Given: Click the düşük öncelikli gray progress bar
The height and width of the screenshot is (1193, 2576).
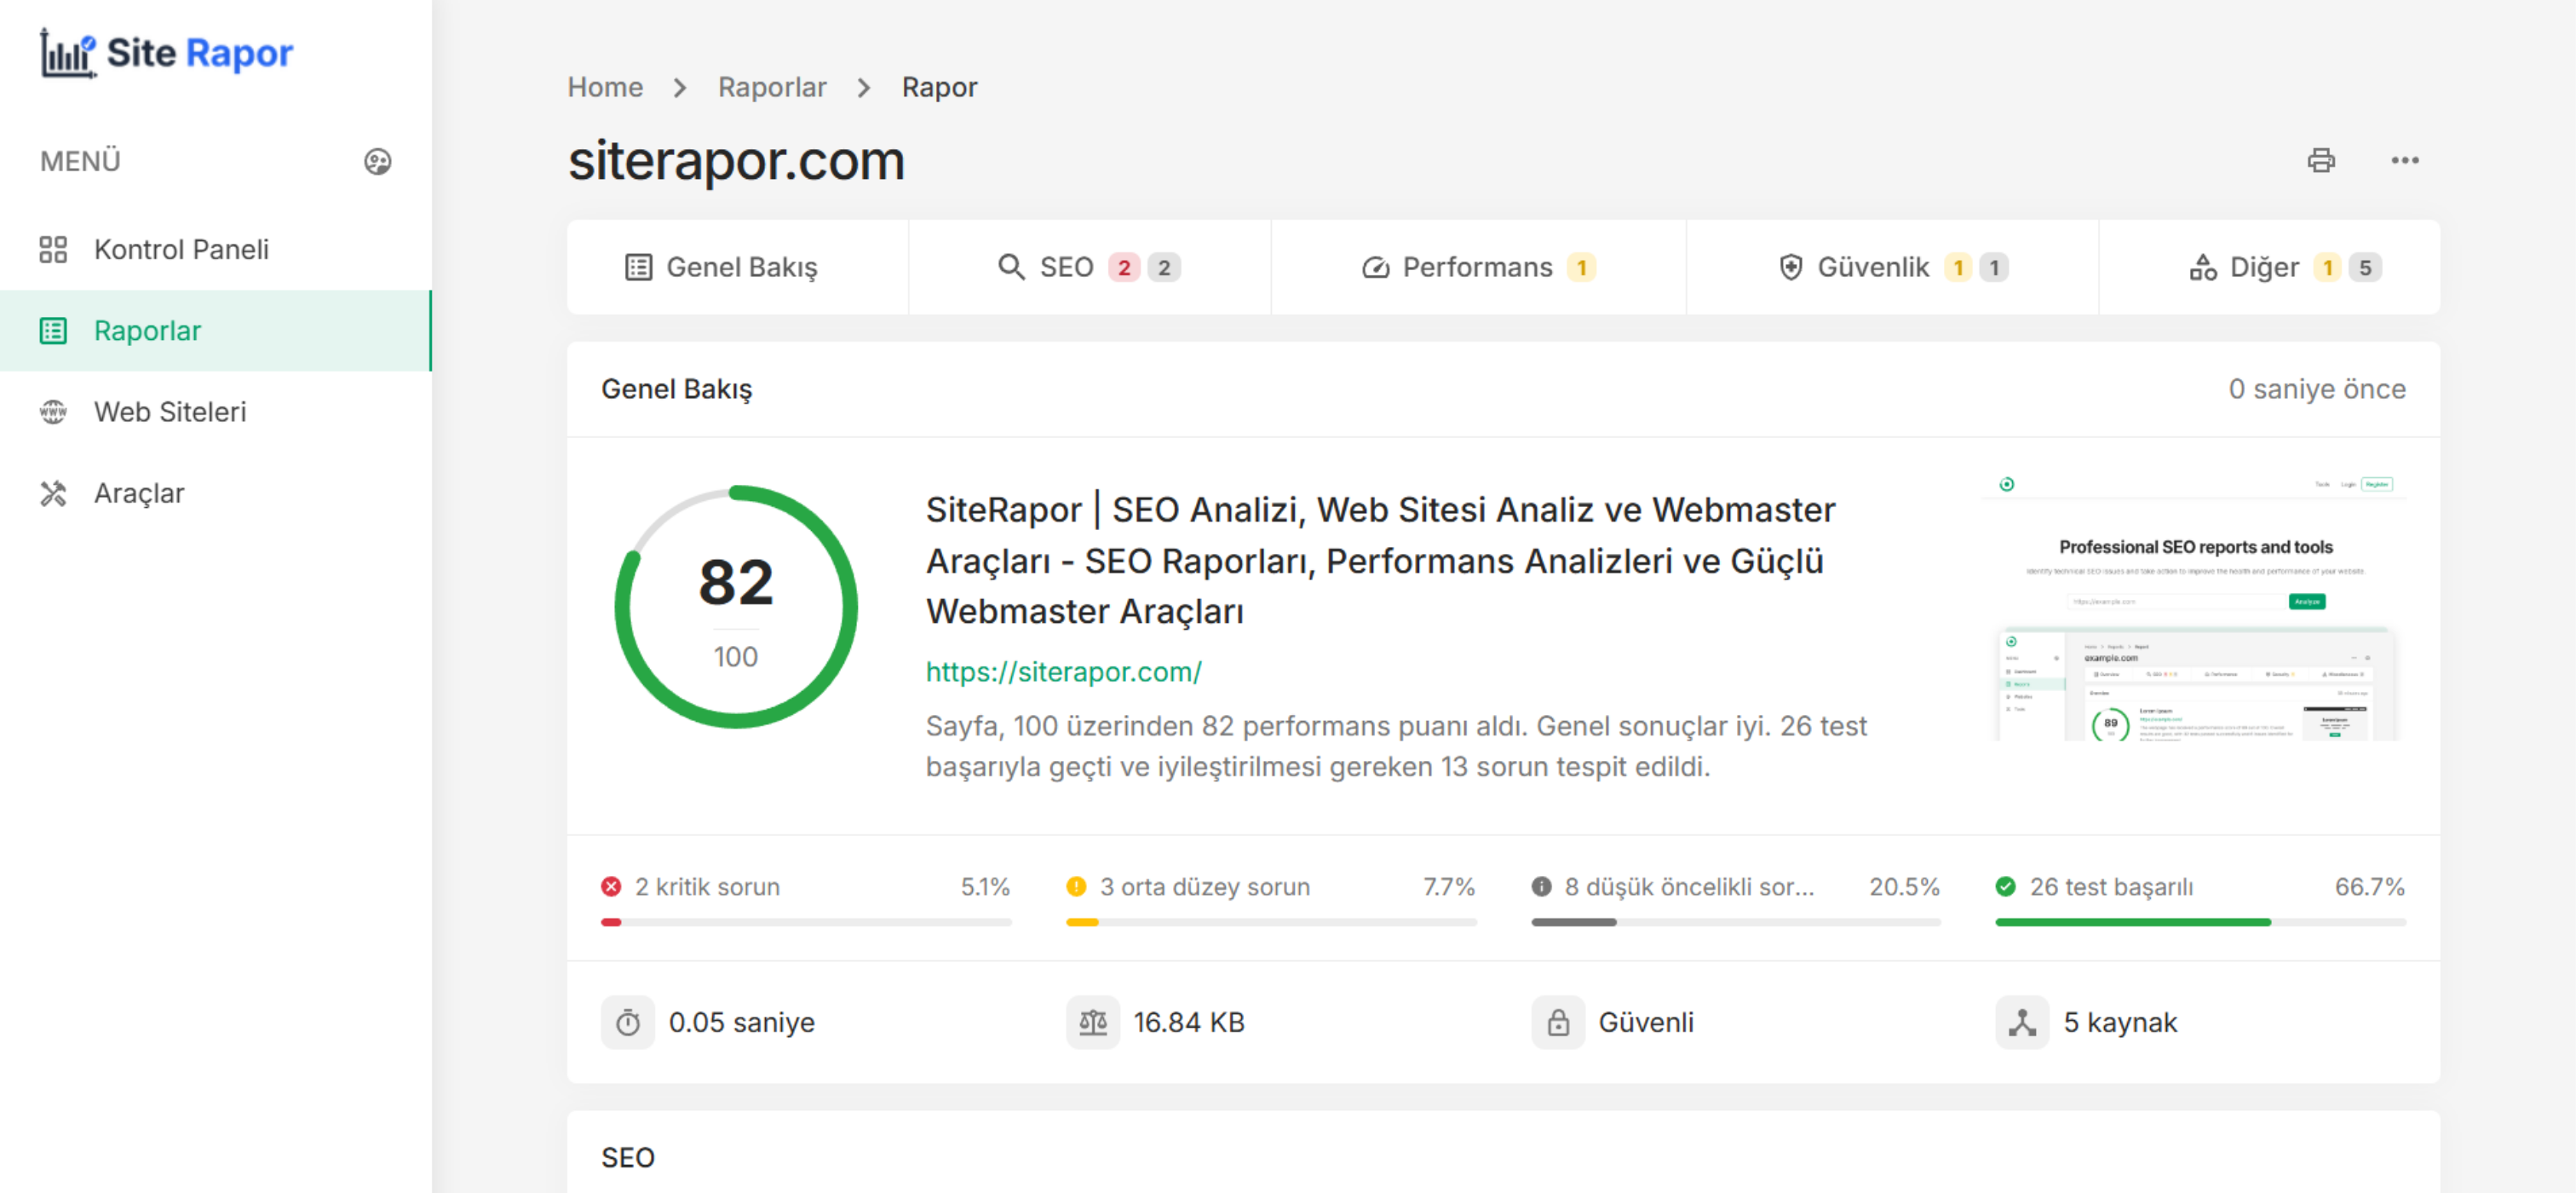Looking at the screenshot, I should 1736,922.
